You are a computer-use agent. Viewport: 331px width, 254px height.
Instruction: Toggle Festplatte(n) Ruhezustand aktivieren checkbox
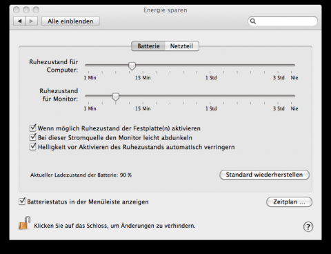pos(33,128)
